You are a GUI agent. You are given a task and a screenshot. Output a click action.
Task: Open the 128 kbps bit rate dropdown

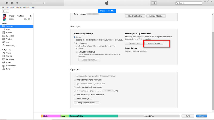click(x=108, y=91)
